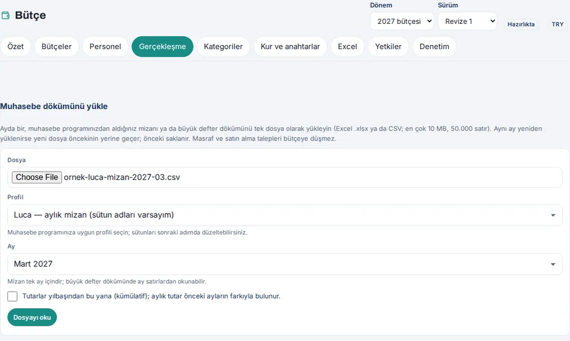The height and width of the screenshot is (341, 570).
Task: Click the hint text starting with 'Muhasebe programınıza uygun profili seçin'
Action: point(127,233)
